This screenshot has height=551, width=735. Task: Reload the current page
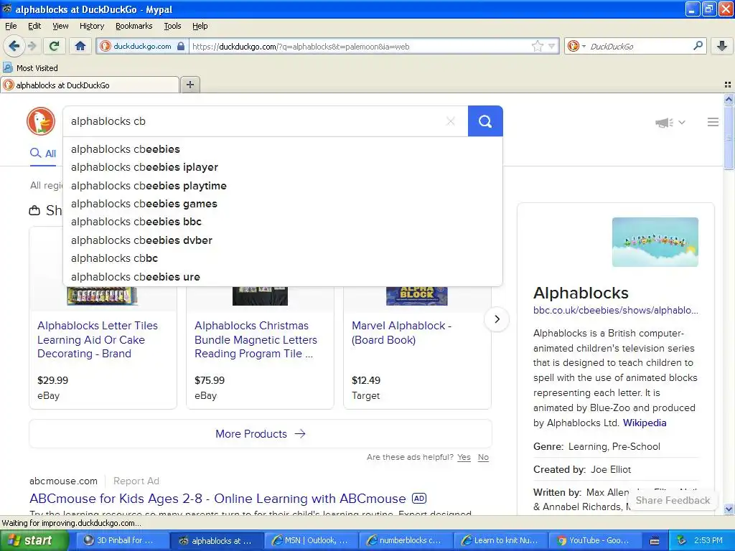(x=54, y=46)
